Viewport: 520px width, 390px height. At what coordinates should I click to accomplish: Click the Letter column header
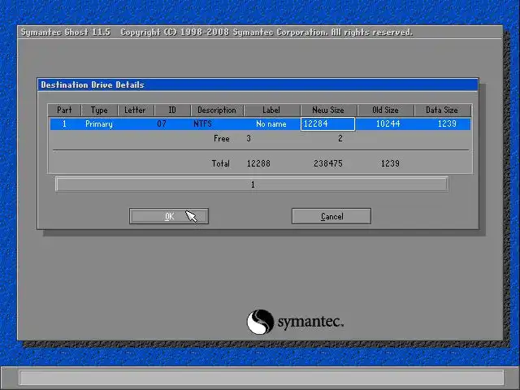point(136,110)
